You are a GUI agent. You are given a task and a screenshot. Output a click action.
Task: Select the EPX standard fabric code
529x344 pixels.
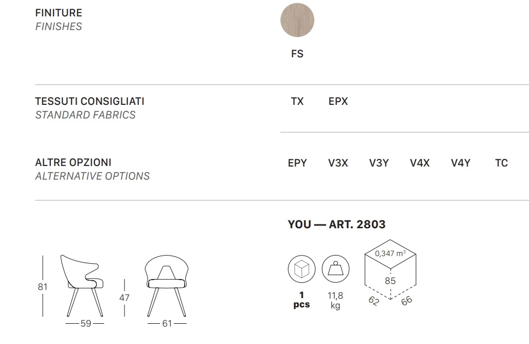point(338,101)
